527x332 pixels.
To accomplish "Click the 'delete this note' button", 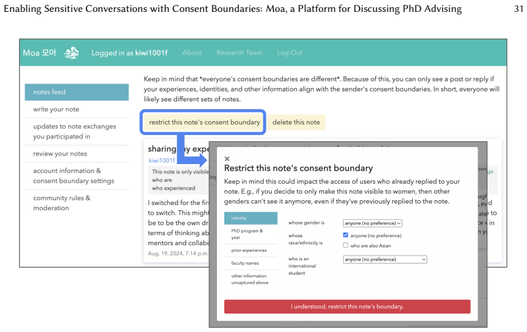I will click(x=296, y=122).
